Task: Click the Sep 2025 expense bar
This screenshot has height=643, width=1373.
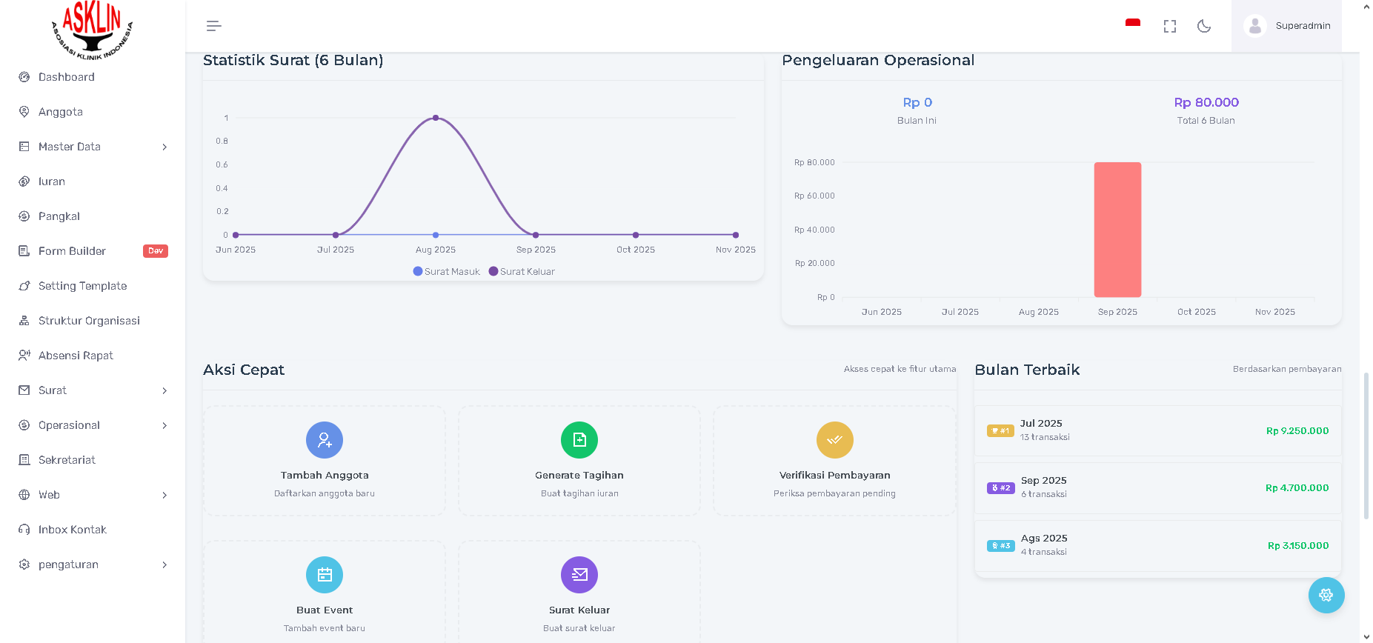Action: pyautogui.click(x=1117, y=230)
